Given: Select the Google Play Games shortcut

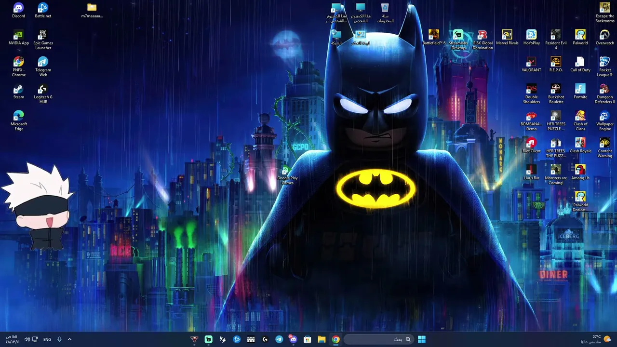Looking at the screenshot, I should [x=287, y=174].
